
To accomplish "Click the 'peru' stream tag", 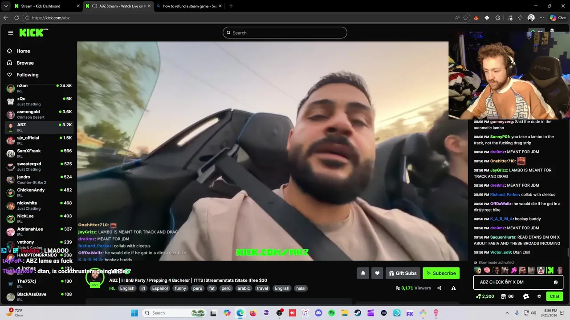I will click(198, 288).
